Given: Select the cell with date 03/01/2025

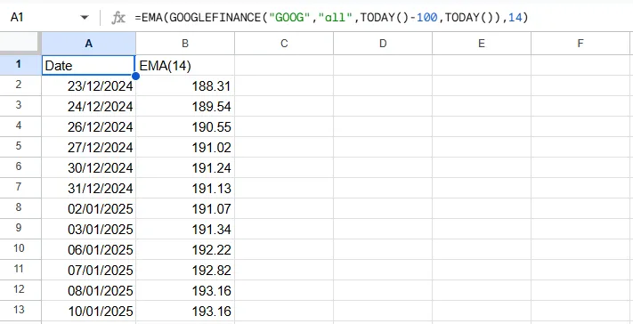Looking at the screenshot, I should coord(88,229).
